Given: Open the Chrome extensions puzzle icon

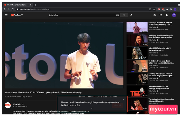Looking at the screenshot, I should pos(167,9).
